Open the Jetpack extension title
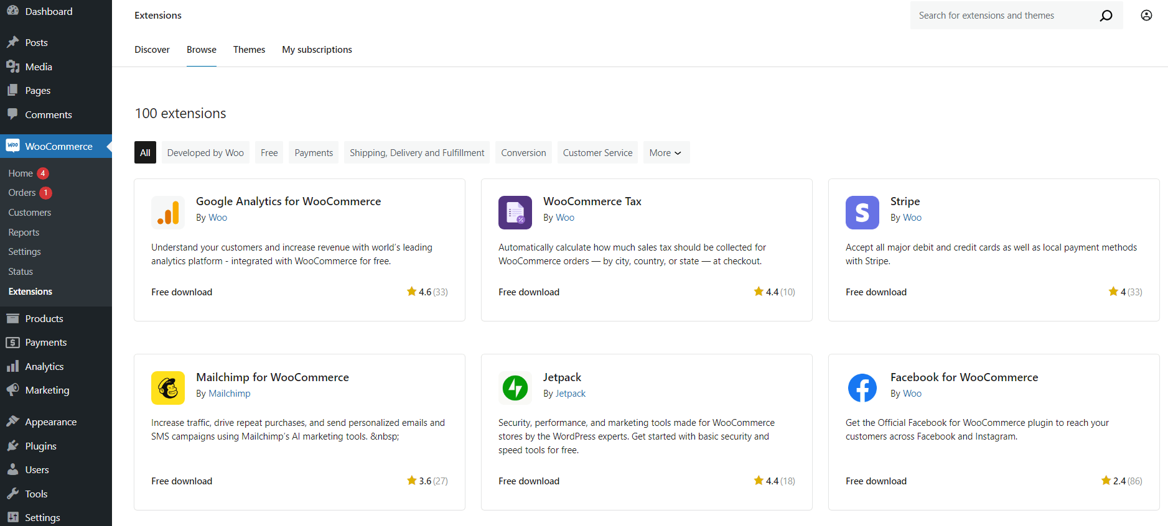Screen dimensions: 1168x526 562,377
